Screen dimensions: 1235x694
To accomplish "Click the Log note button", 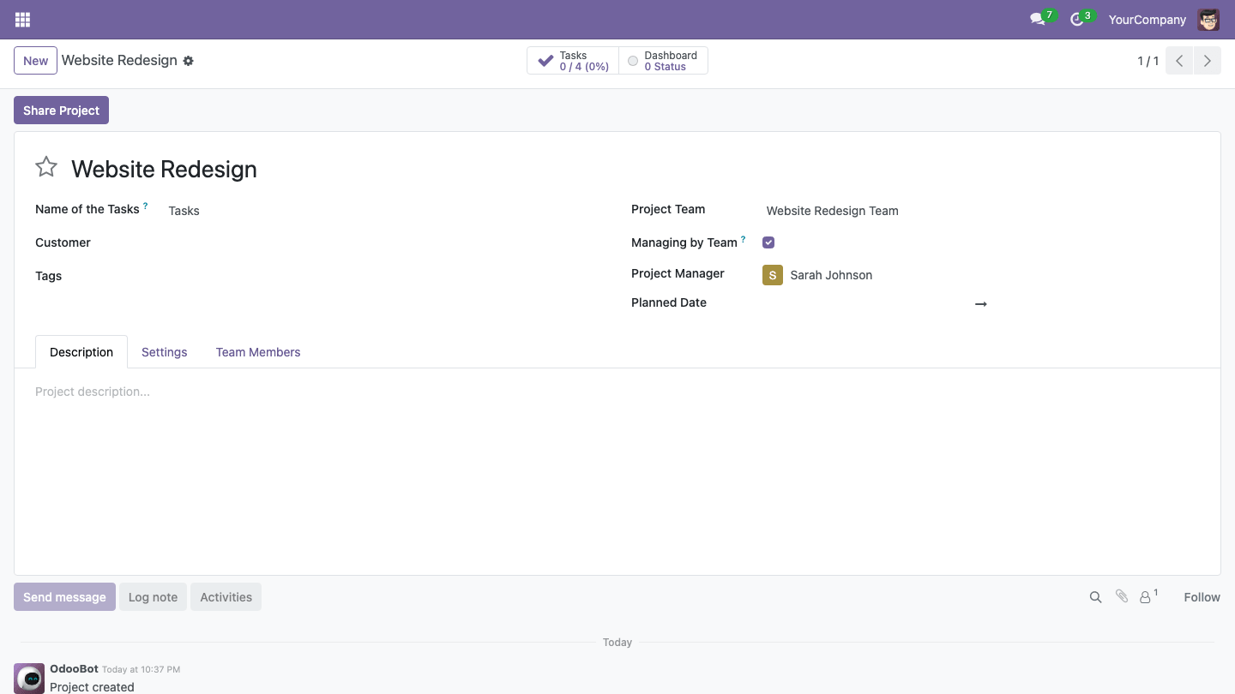I will coord(153,597).
